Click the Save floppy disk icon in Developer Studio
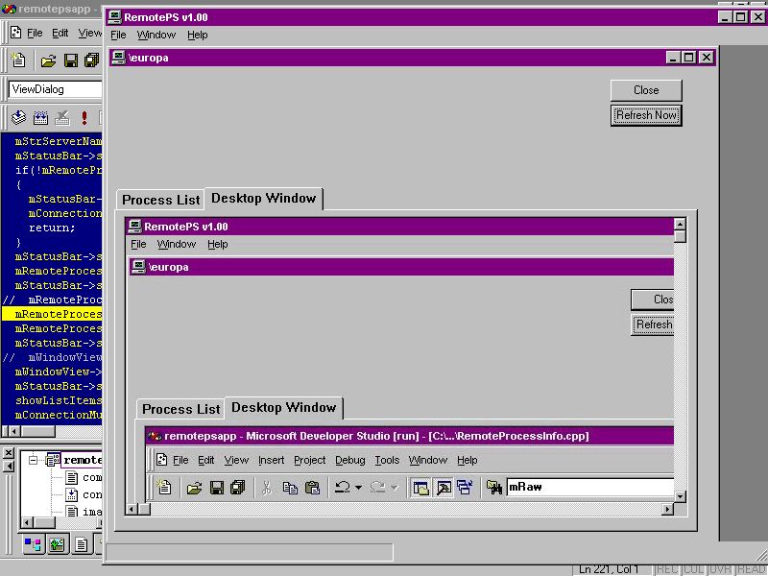This screenshot has height=576, width=768. click(x=70, y=60)
